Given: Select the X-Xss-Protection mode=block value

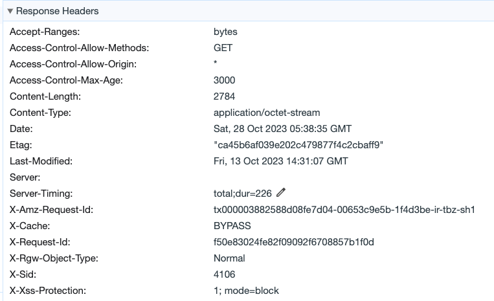Looking at the screenshot, I should coord(246,291).
